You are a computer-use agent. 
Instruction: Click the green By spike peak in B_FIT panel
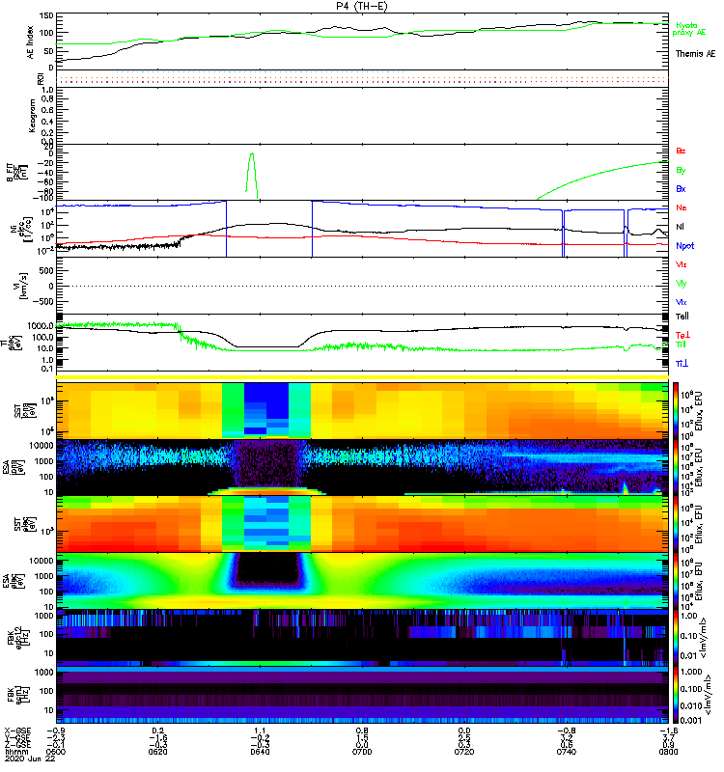pyautogui.click(x=252, y=154)
